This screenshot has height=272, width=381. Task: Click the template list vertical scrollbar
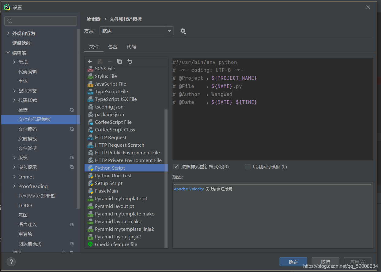(166, 178)
